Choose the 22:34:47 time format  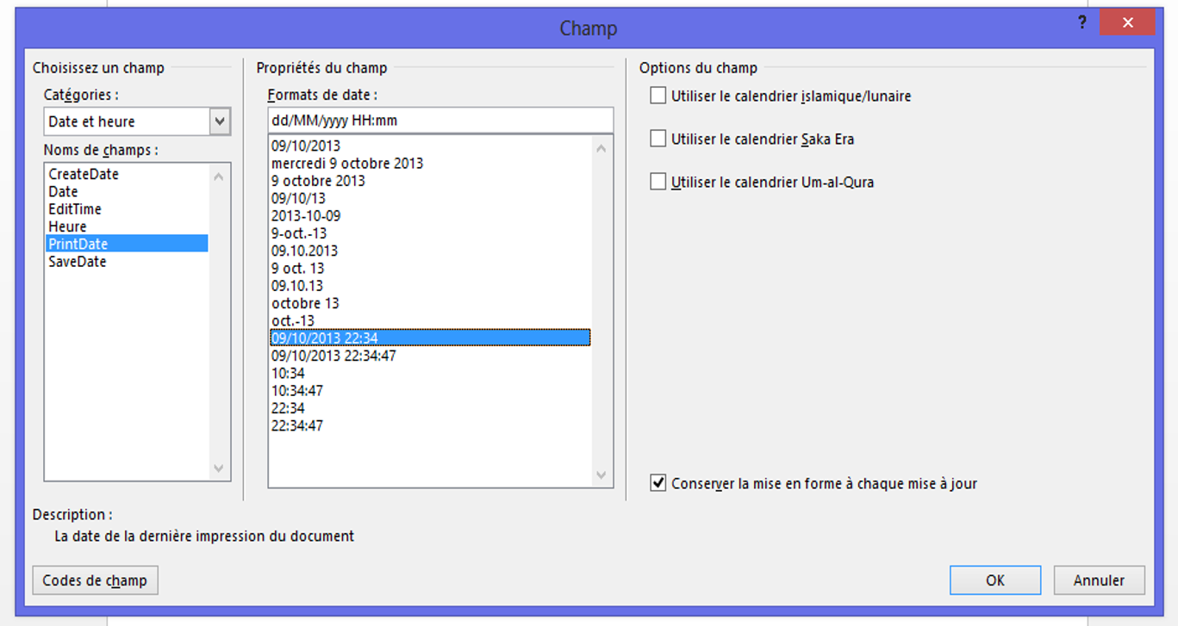coord(297,426)
